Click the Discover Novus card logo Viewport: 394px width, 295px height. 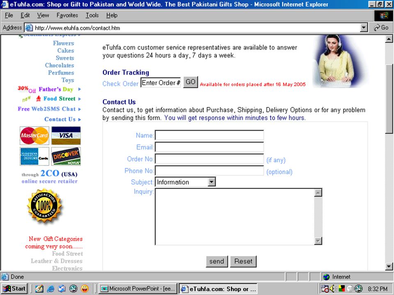tap(66, 156)
